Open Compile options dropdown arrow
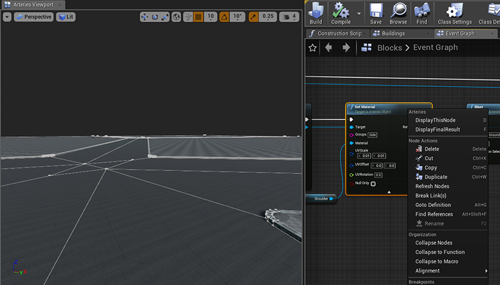 coord(359,14)
